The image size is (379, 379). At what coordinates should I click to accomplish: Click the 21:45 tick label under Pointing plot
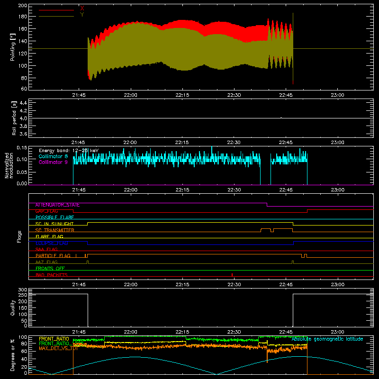[x=79, y=95]
